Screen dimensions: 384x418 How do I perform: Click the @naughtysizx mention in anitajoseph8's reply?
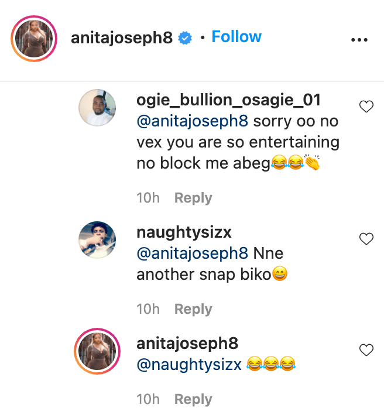coord(188,365)
